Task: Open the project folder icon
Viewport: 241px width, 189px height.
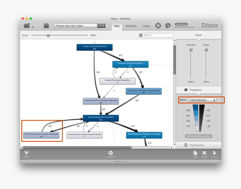Action: click(x=27, y=26)
